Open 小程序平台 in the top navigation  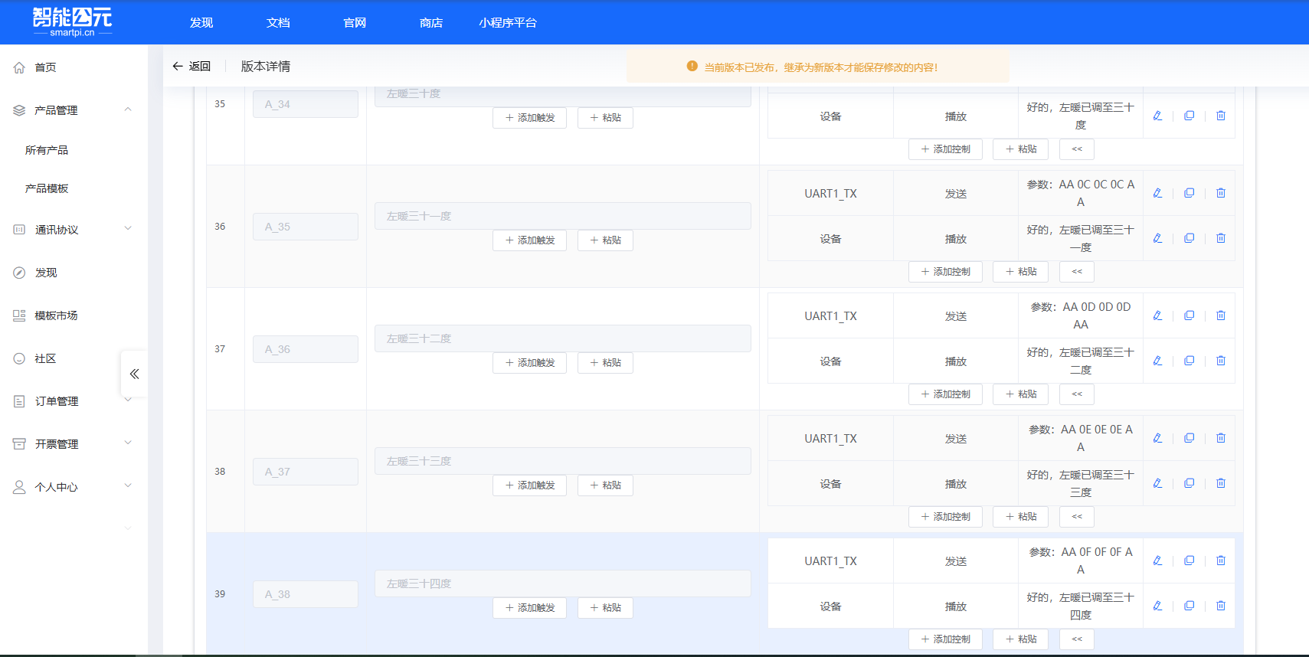(507, 23)
